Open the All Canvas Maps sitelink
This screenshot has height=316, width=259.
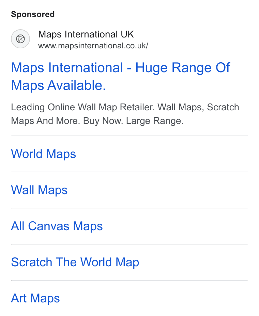click(x=57, y=226)
